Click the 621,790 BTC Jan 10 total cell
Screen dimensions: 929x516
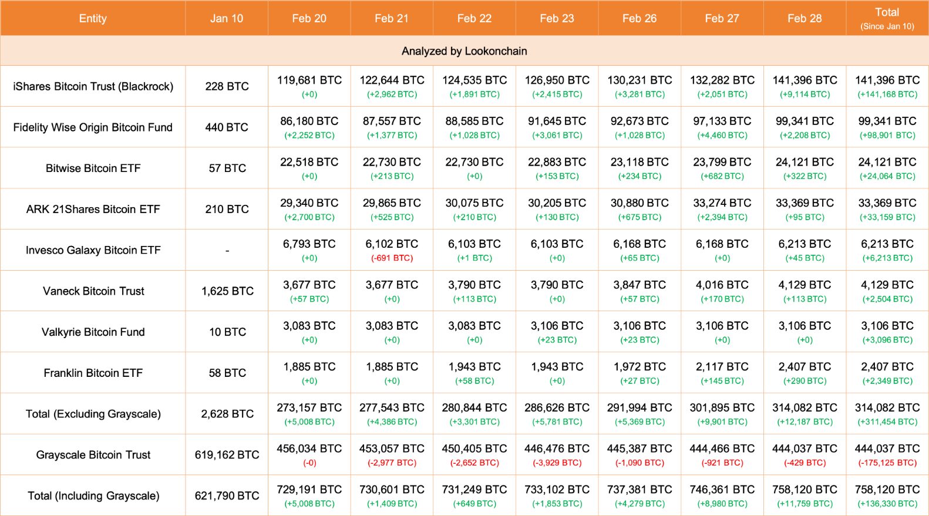coord(227,496)
